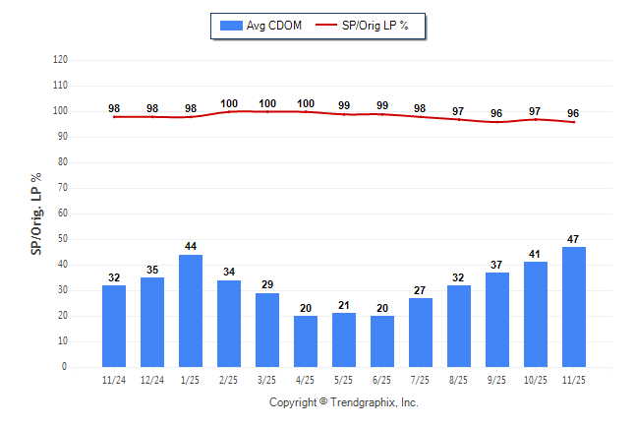Click the red line point at 2/25
The height and width of the screenshot is (427, 635).
coord(229,111)
